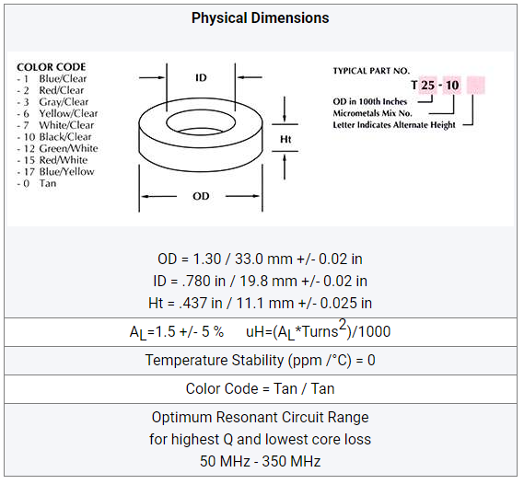Click the Micrometals Mix No. text
This screenshot has width=524, height=484.
[372, 113]
